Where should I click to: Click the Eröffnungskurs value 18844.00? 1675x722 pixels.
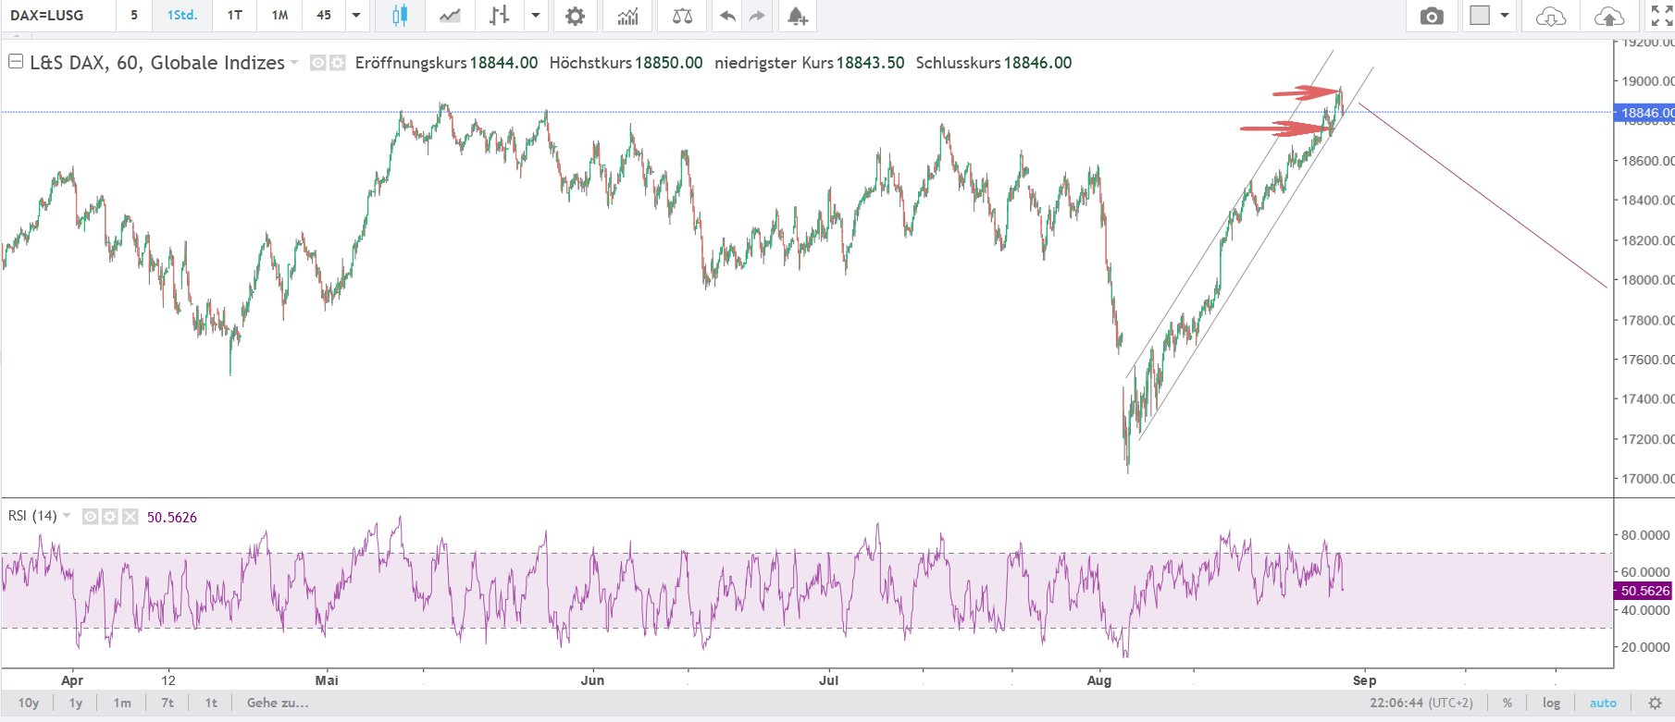click(x=503, y=63)
